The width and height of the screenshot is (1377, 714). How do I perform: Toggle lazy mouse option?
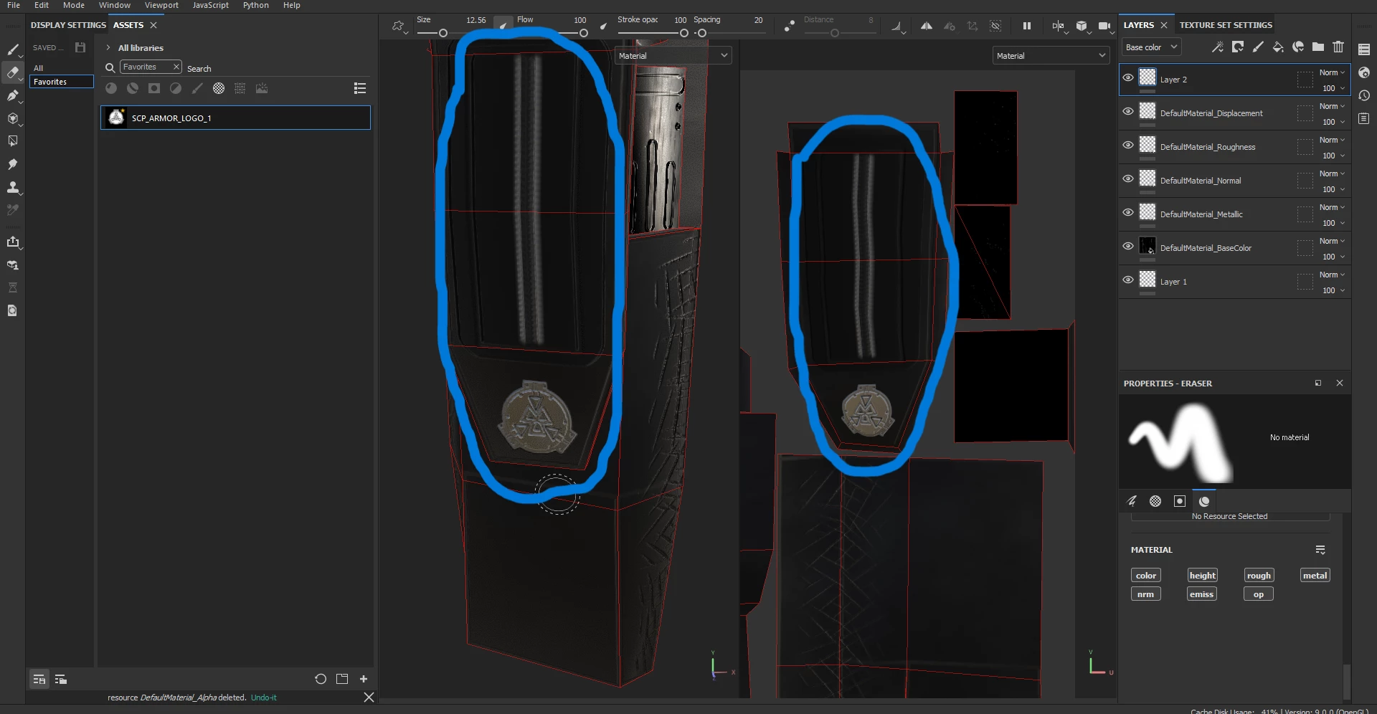[x=790, y=26]
